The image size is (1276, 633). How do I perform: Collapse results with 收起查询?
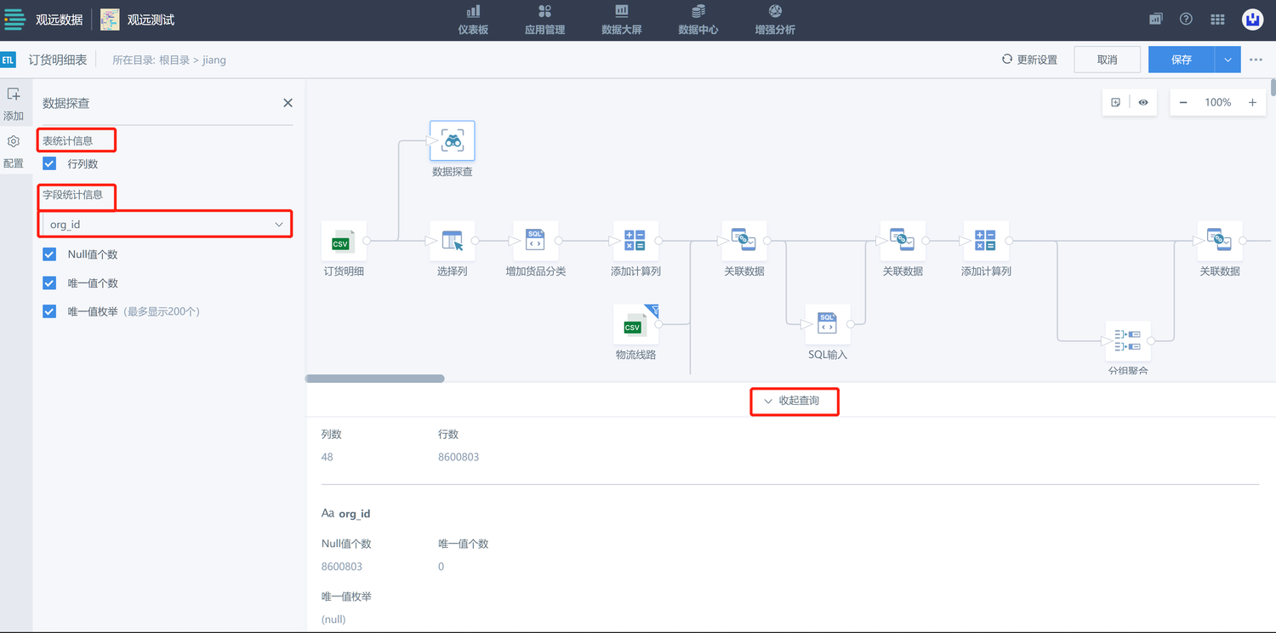[x=791, y=401]
